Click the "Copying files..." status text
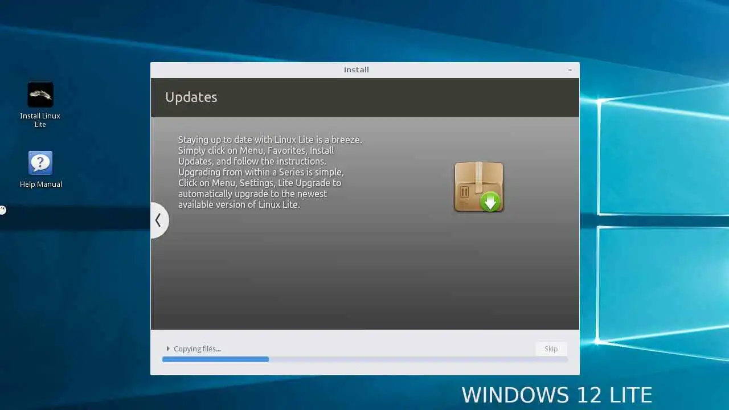Screen dimensions: 729x410 (197, 348)
